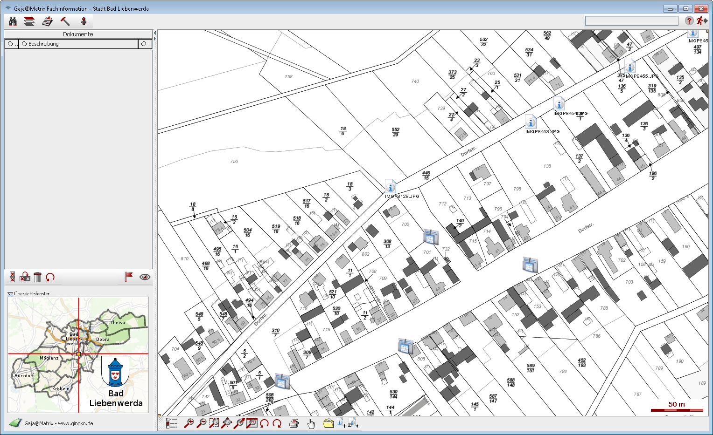Activate the zoom in magnifier

click(x=189, y=423)
